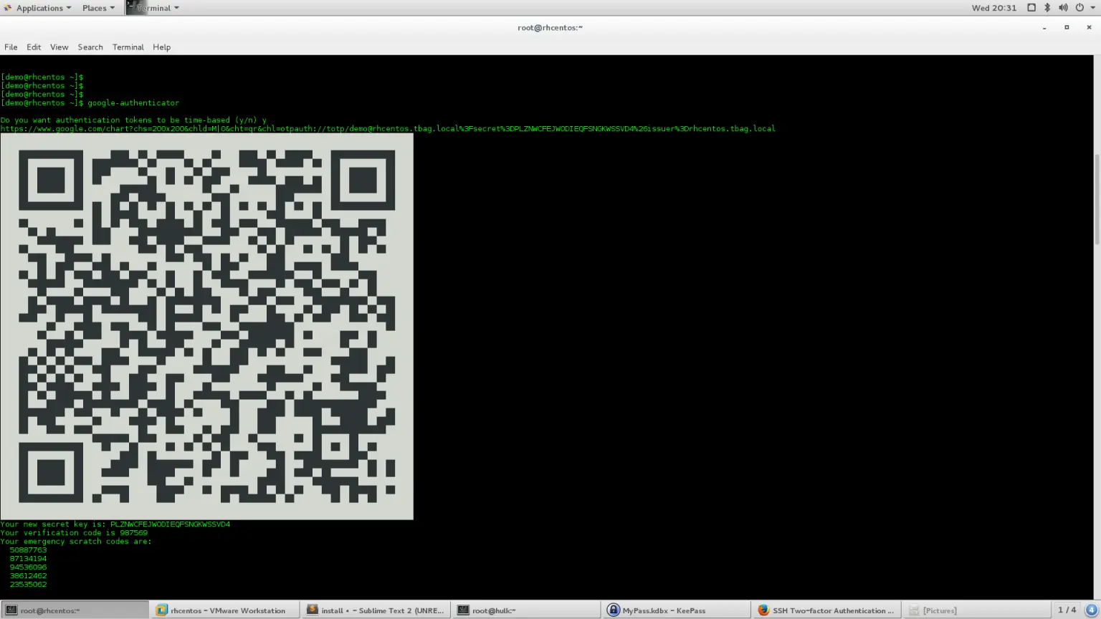Open MyPass.kdbx KeePass from taskbar

657,610
